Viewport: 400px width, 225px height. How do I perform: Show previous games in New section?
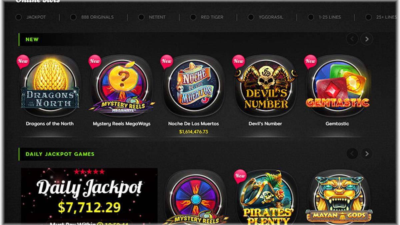point(352,39)
